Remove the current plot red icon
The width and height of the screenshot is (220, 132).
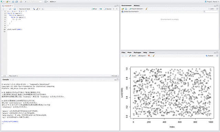149,56
